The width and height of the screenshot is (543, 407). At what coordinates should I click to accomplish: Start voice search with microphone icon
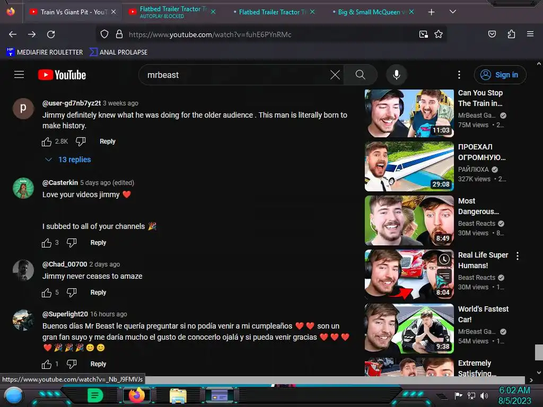click(x=397, y=75)
